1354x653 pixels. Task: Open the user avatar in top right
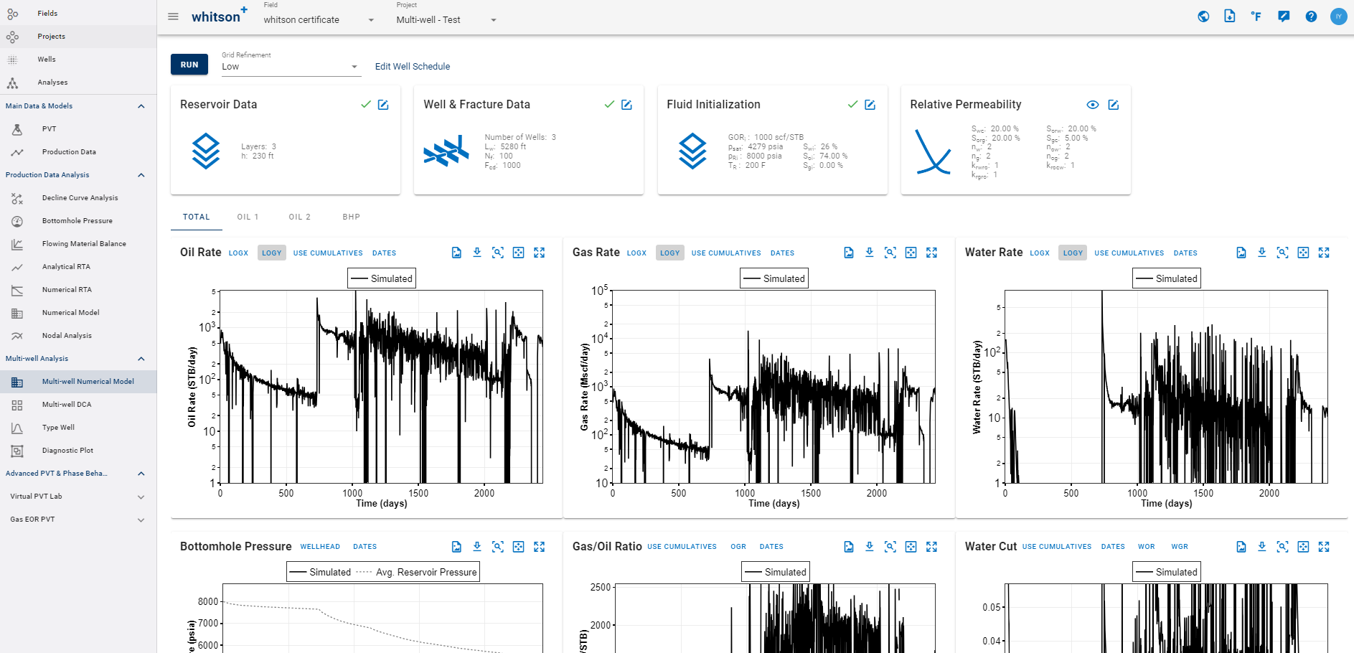1339,17
